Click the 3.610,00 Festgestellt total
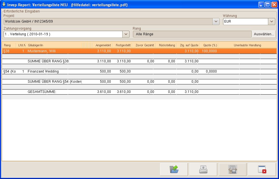The height and width of the screenshot is (179, 279). (x=124, y=92)
